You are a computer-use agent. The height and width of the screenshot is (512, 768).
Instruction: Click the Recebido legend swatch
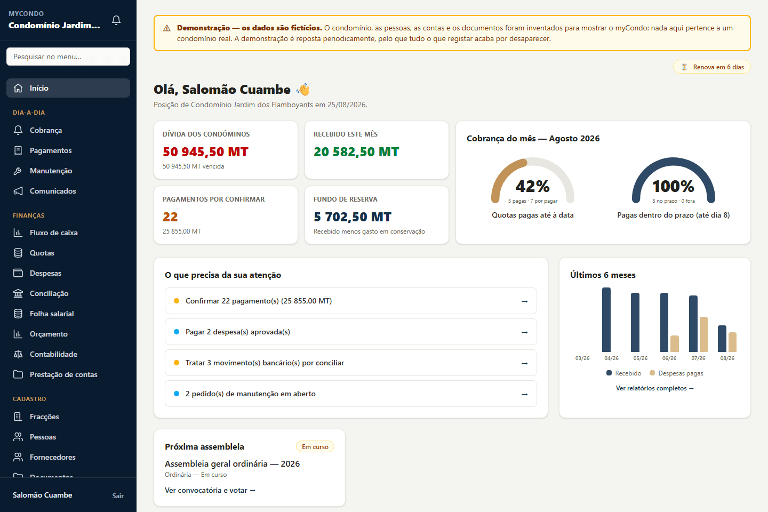click(x=609, y=373)
